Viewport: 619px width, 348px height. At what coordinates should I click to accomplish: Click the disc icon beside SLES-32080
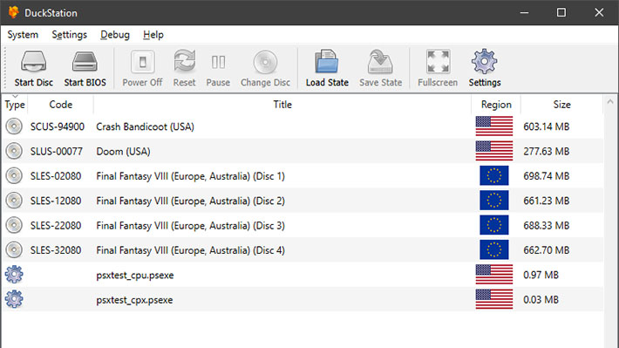(x=14, y=250)
